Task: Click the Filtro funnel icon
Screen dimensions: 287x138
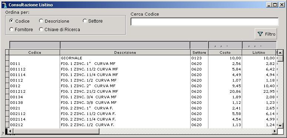Action: [260, 34]
